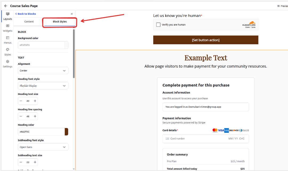Screen dimensions: 288x171
Task: Click the MM / YY expiry field
Action: [x=233, y=139]
